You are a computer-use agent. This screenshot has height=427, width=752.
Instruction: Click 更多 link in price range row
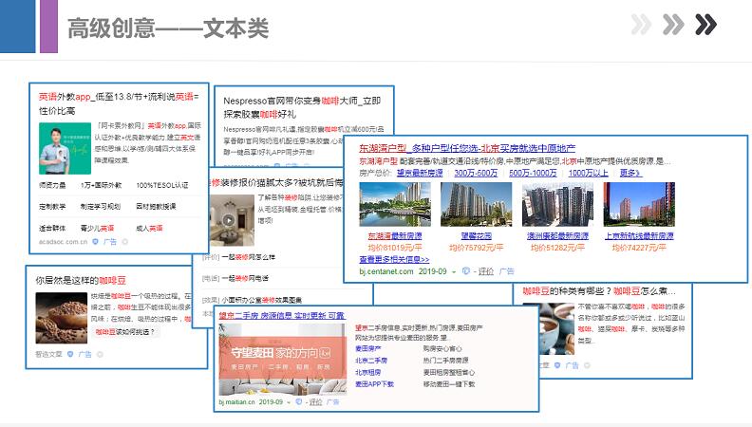click(x=630, y=173)
